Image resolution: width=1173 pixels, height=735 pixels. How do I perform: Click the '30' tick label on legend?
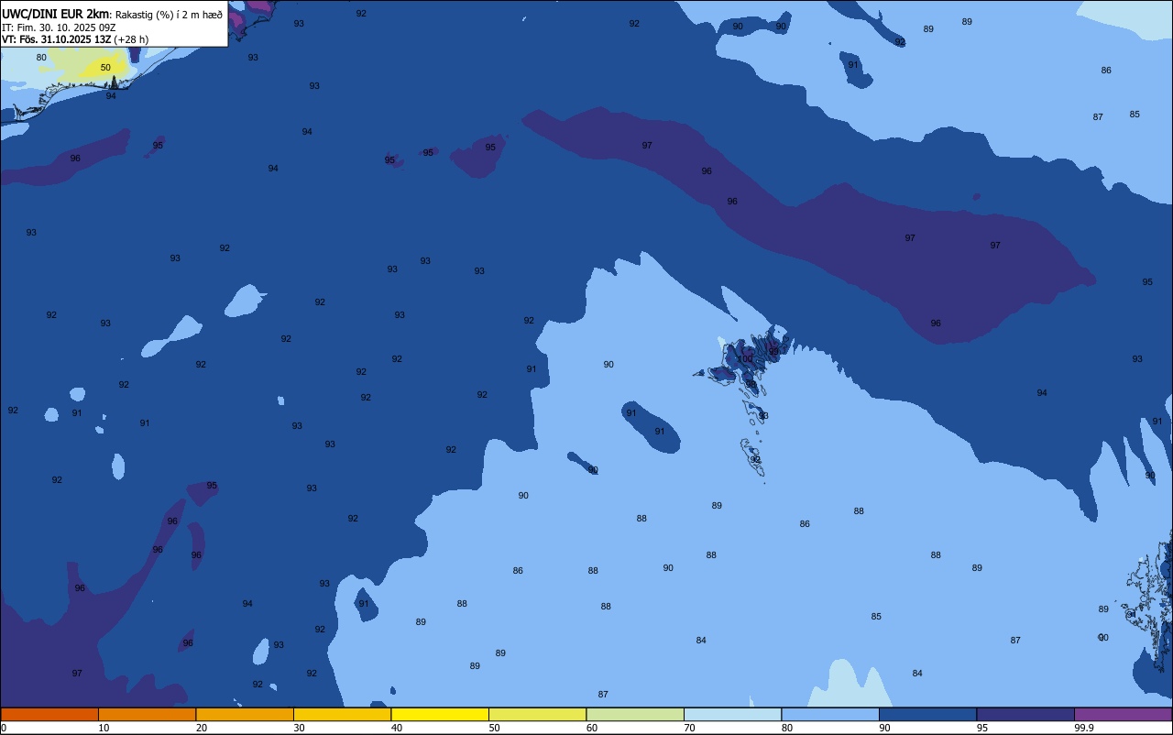click(x=299, y=728)
